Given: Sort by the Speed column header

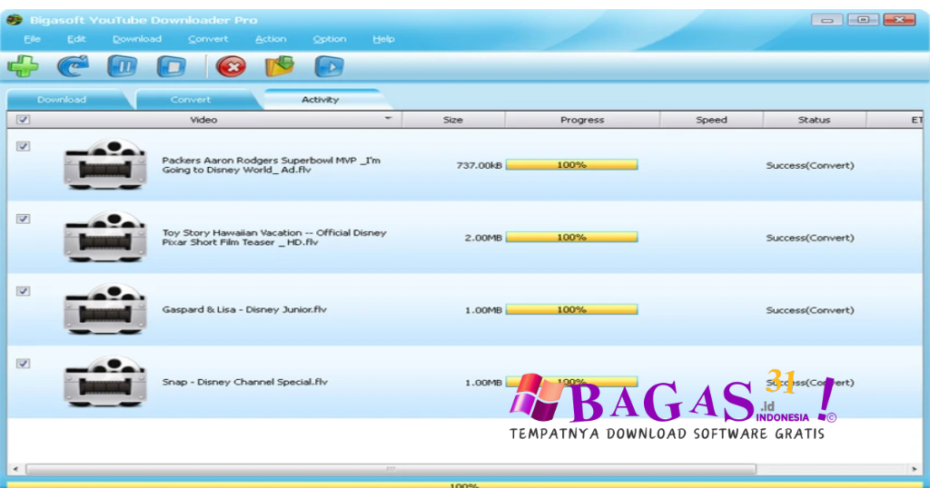Looking at the screenshot, I should click(x=711, y=120).
